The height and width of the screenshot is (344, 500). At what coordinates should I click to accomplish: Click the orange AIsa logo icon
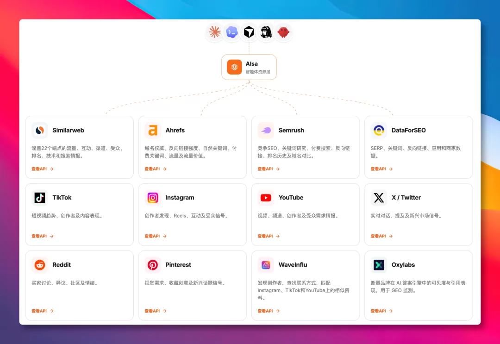pyautogui.click(x=234, y=67)
